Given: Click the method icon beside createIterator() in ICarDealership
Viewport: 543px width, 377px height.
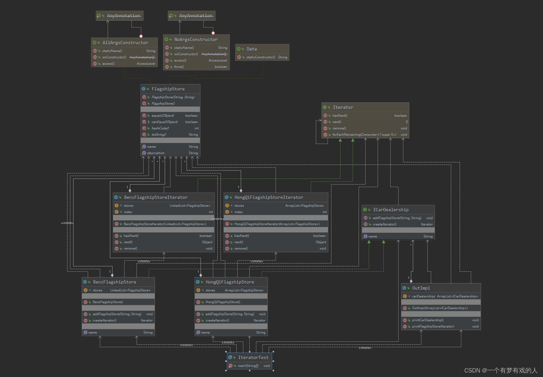Looking at the screenshot, I should 365,224.
